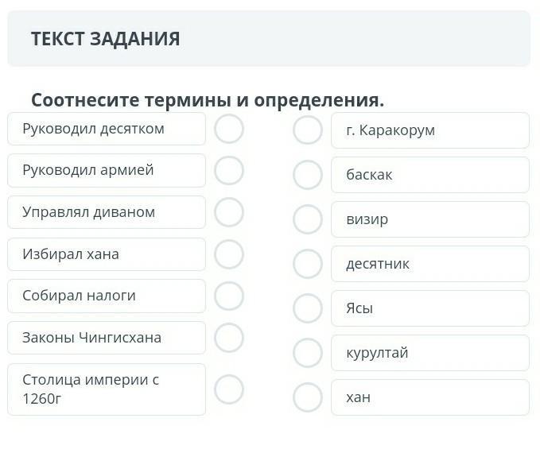The image size is (540, 453).
Task: Select the circle next to Избирал хана
Action: click(229, 254)
